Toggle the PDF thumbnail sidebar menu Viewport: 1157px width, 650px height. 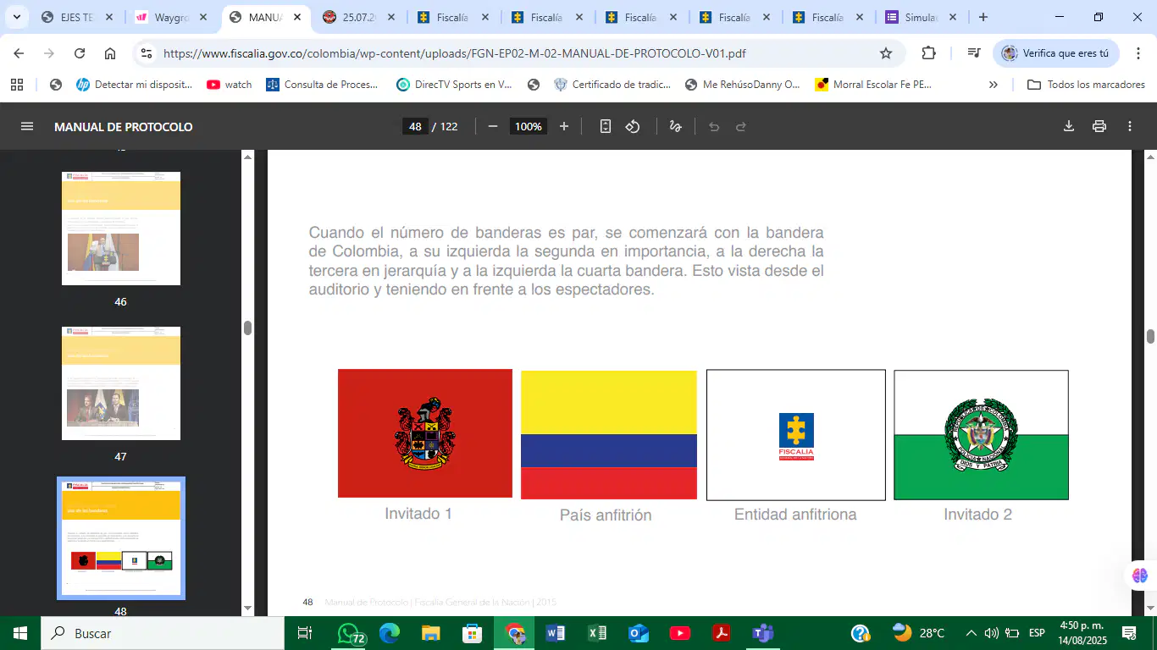tap(27, 127)
